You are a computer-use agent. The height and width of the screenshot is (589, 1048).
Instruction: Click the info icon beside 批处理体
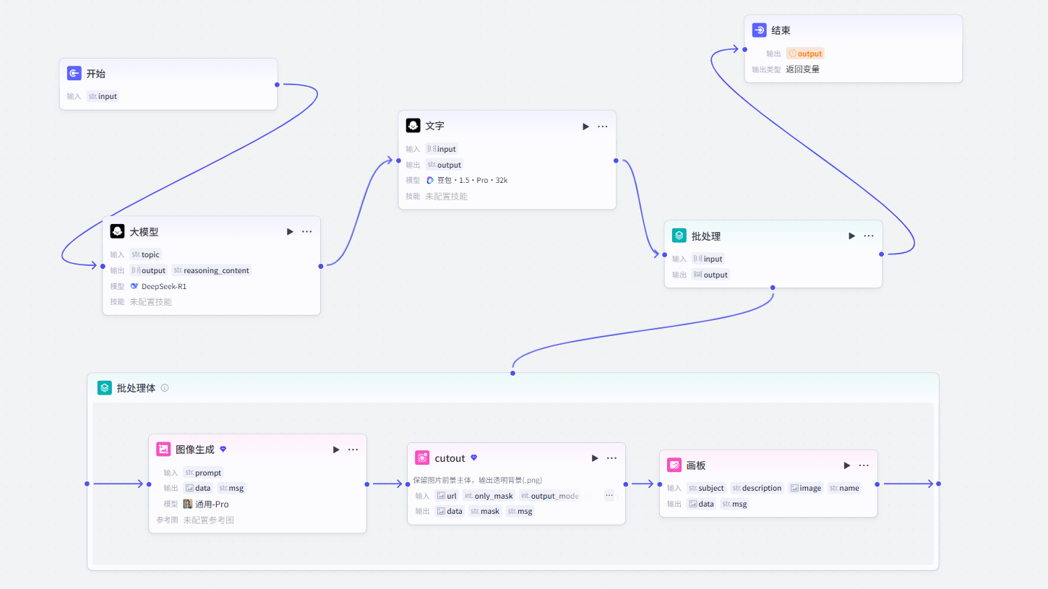(165, 388)
